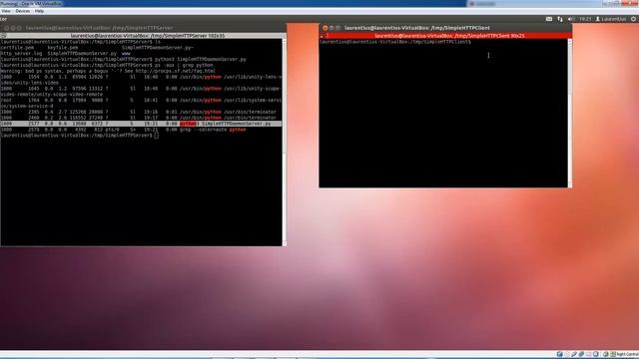
Task: Click the last prompt in SimpleHTTPServer terminal
Action: [x=80, y=136]
